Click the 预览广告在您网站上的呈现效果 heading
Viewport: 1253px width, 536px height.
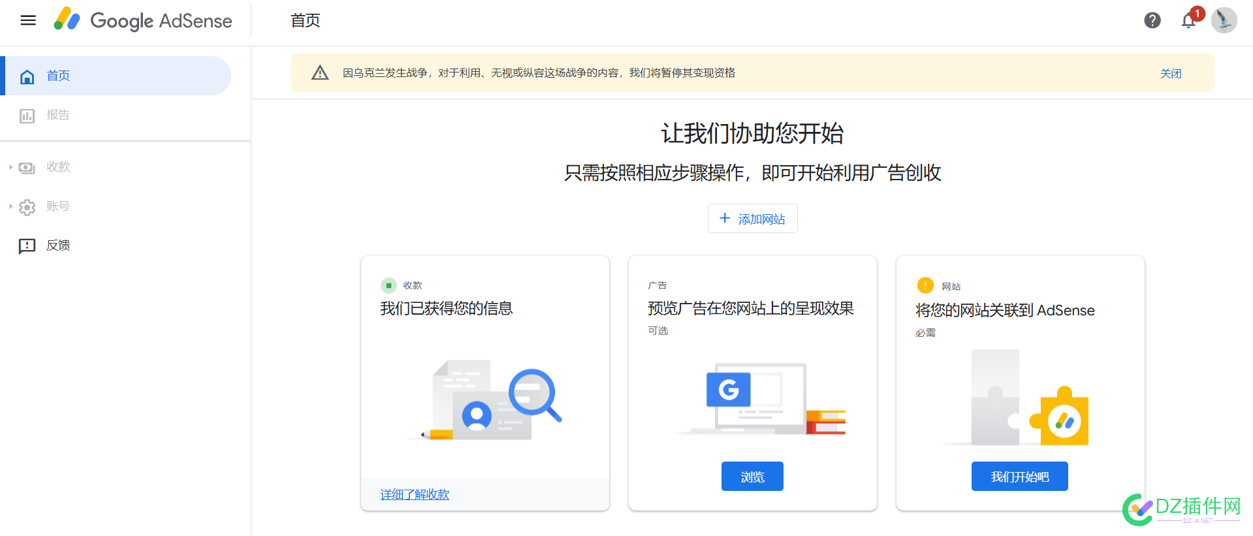[x=751, y=308]
